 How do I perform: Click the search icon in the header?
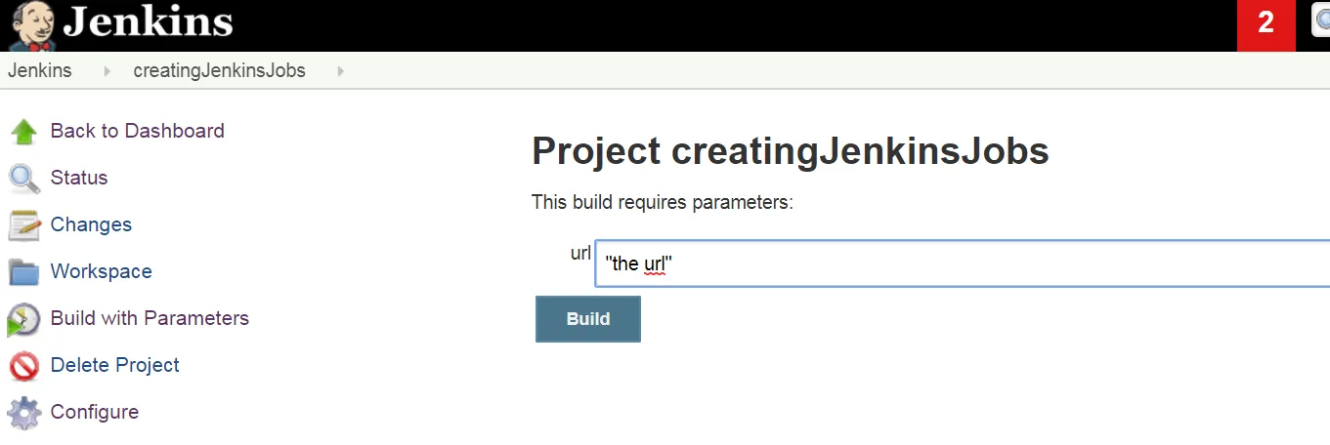tap(1322, 20)
